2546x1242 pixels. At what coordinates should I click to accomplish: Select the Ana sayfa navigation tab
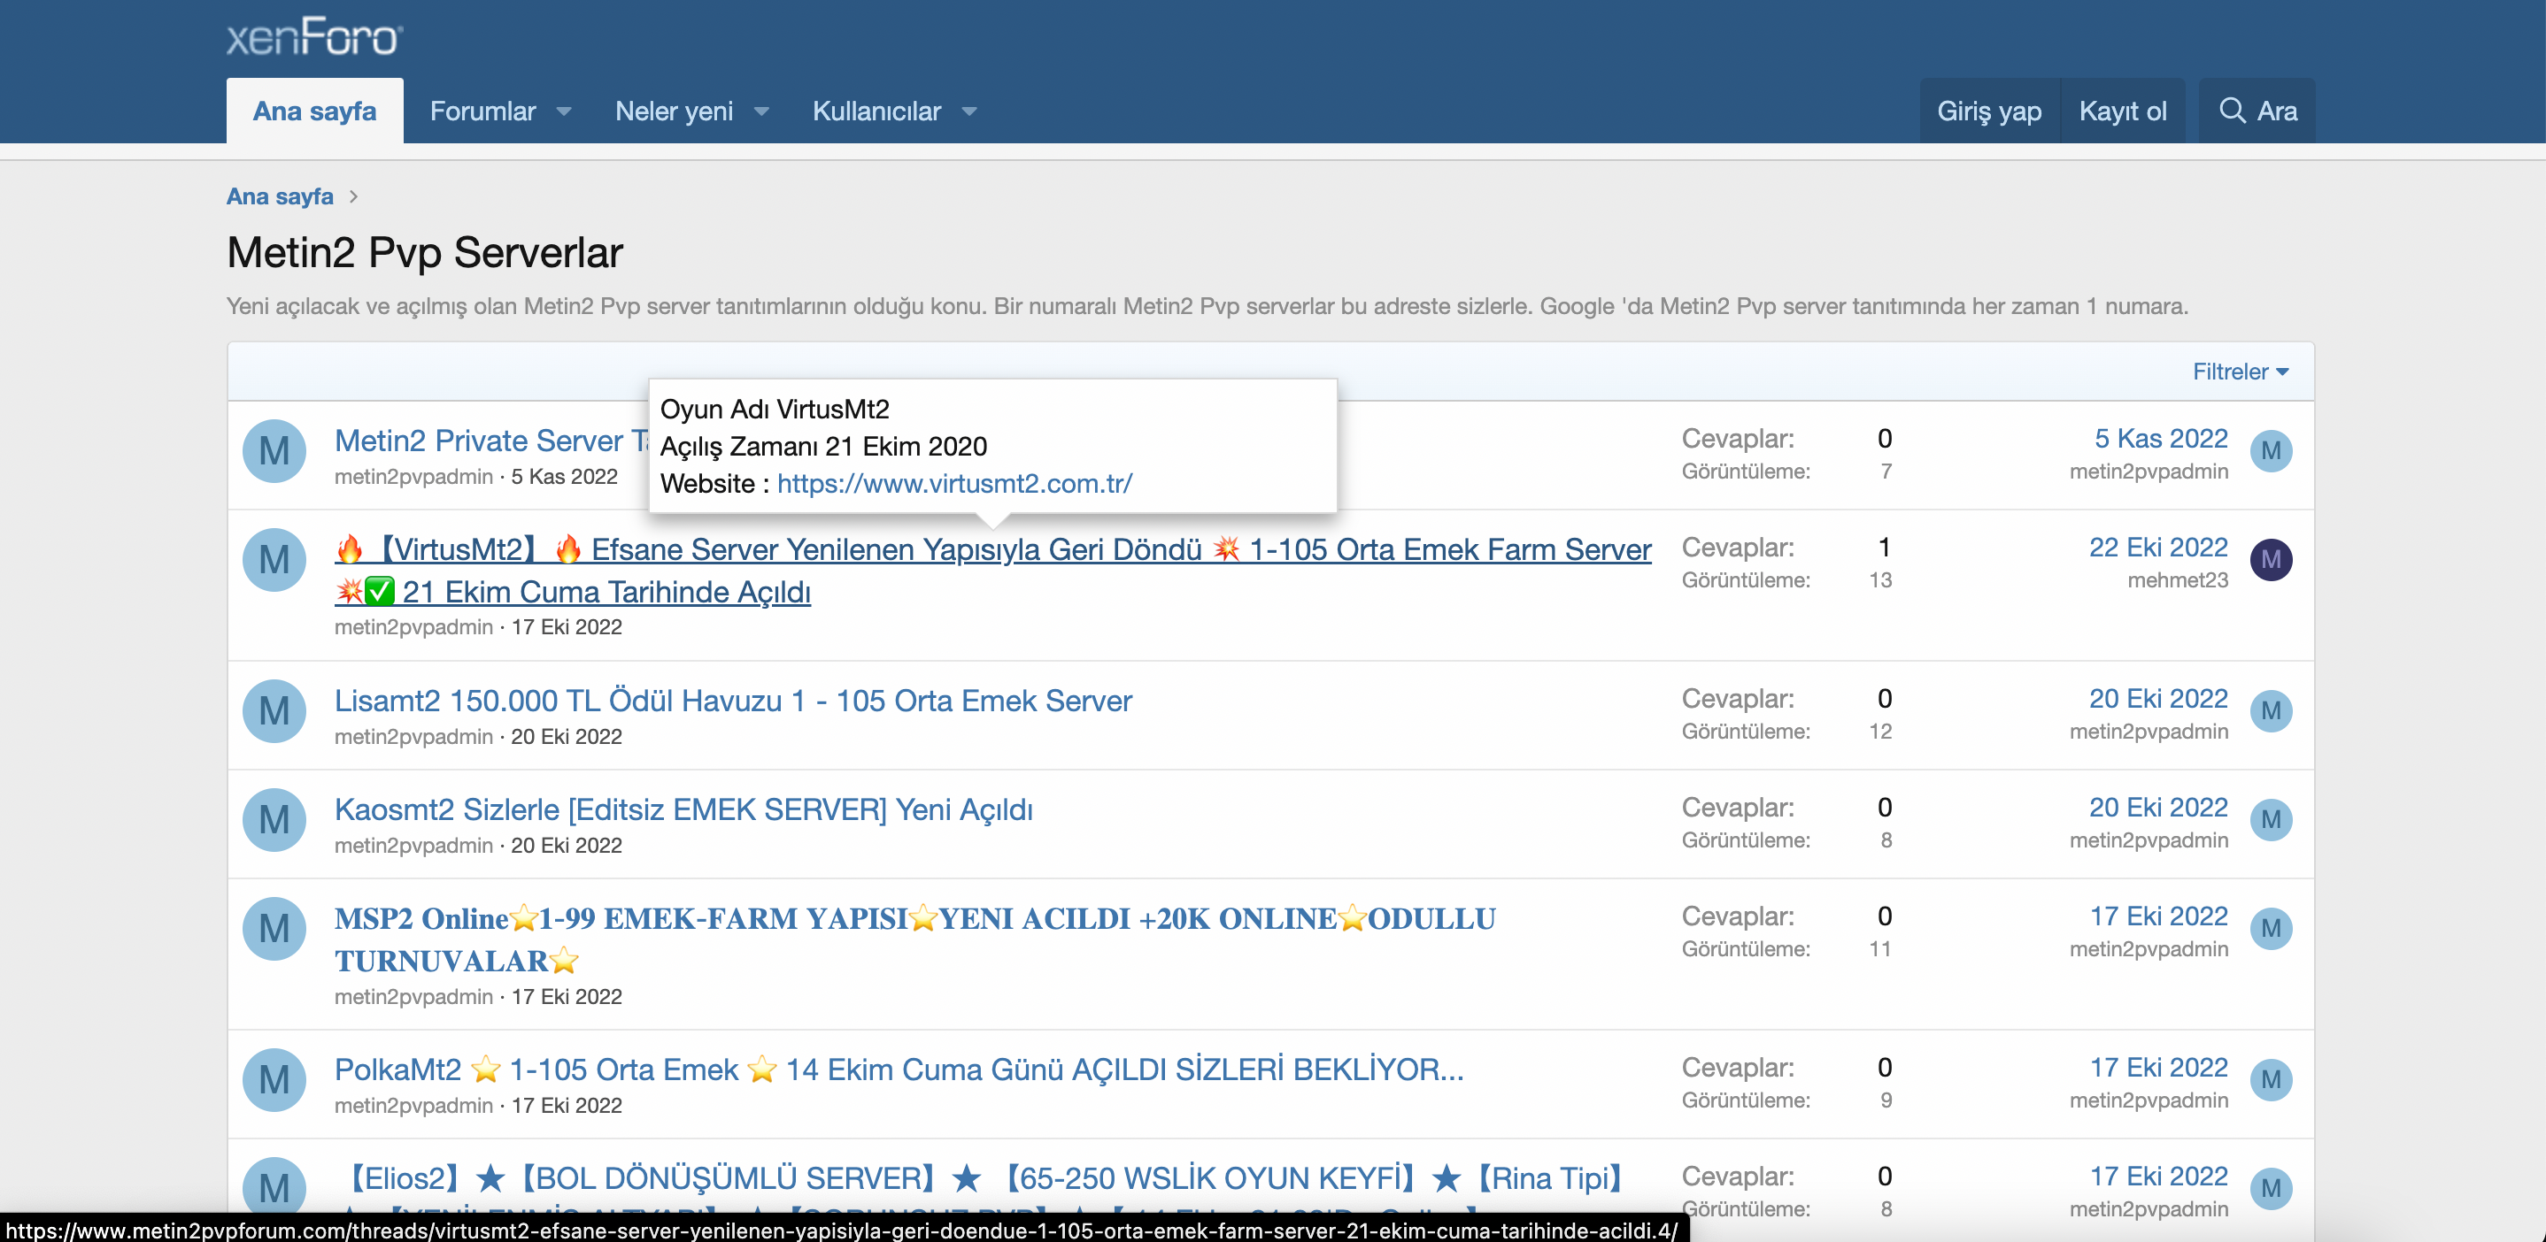coord(314,111)
